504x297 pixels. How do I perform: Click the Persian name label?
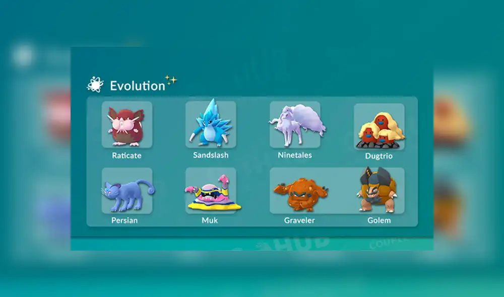[x=124, y=220]
